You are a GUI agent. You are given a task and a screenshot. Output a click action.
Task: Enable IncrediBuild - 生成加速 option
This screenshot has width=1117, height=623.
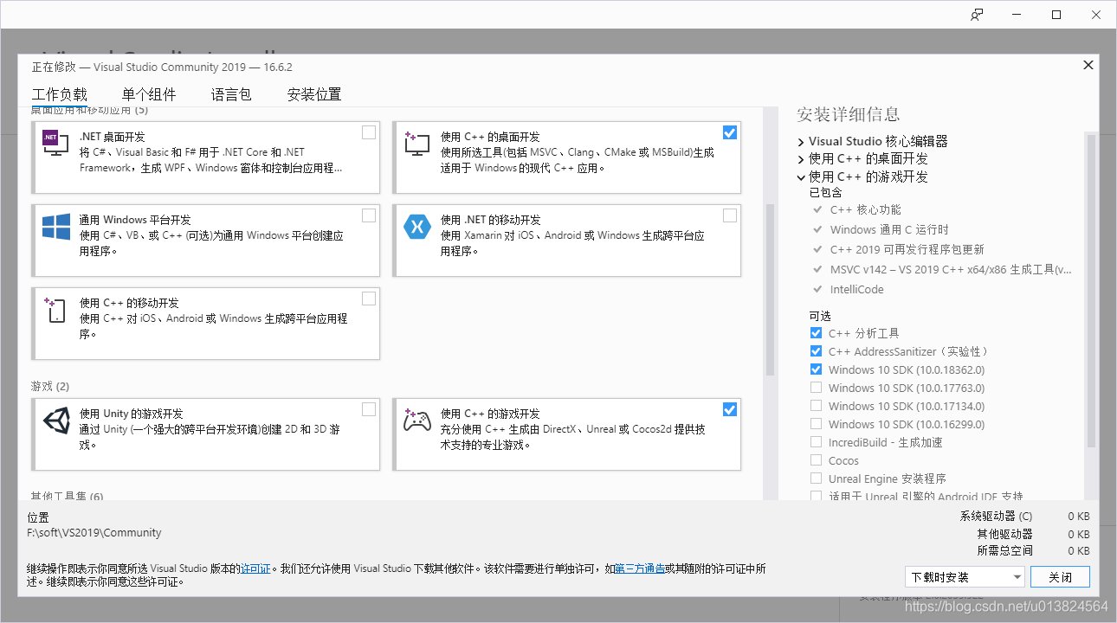click(816, 442)
